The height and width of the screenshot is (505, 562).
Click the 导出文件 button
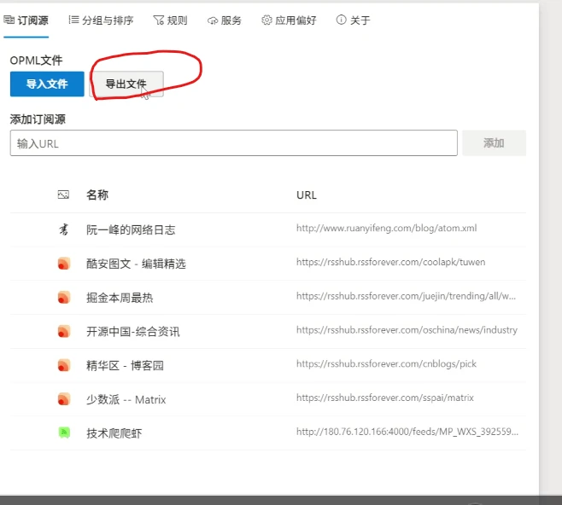click(126, 84)
